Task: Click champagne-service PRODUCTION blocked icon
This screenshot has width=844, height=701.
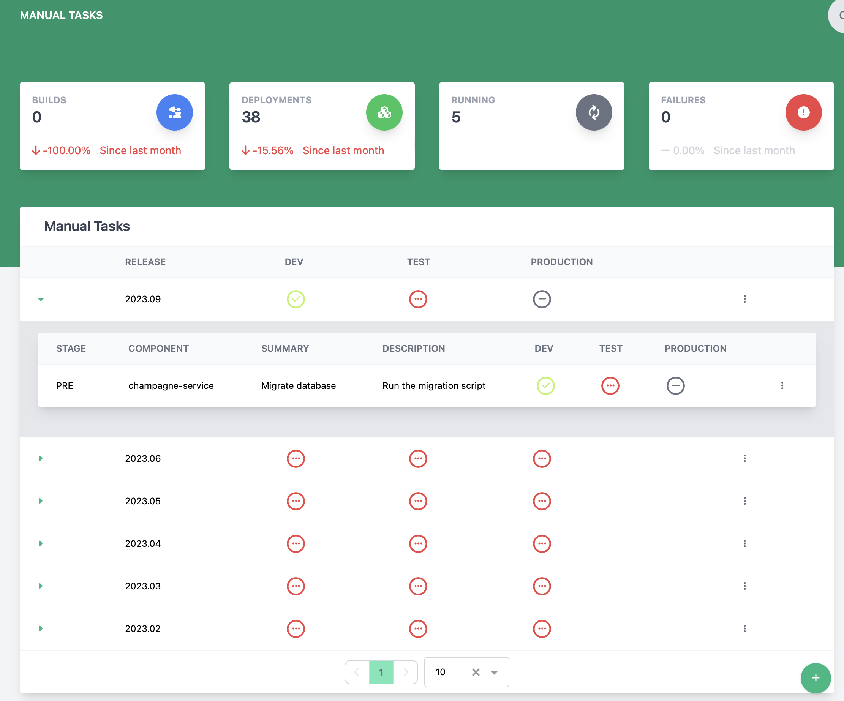Action: click(676, 386)
